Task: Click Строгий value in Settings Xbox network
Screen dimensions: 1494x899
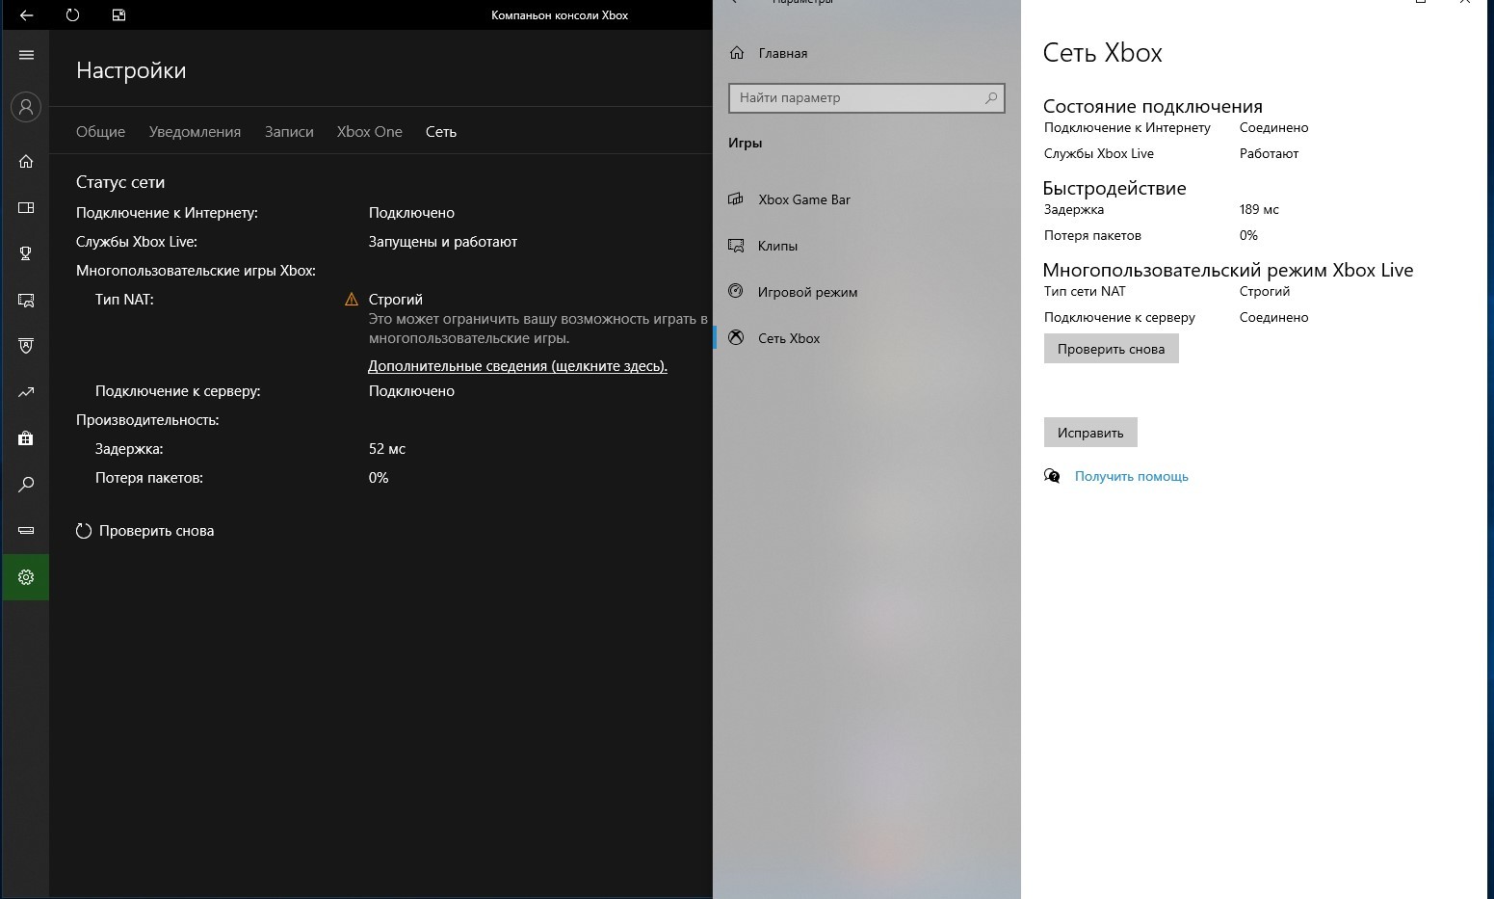Action: click(1265, 291)
